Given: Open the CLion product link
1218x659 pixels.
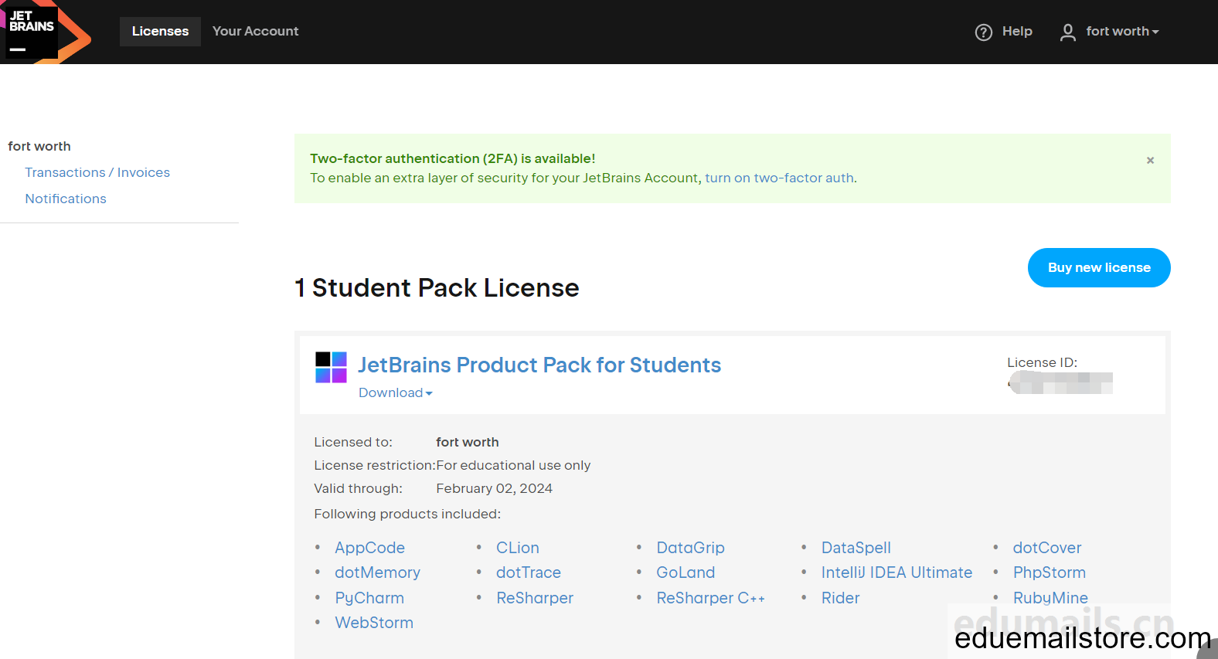Looking at the screenshot, I should [518, 548].
